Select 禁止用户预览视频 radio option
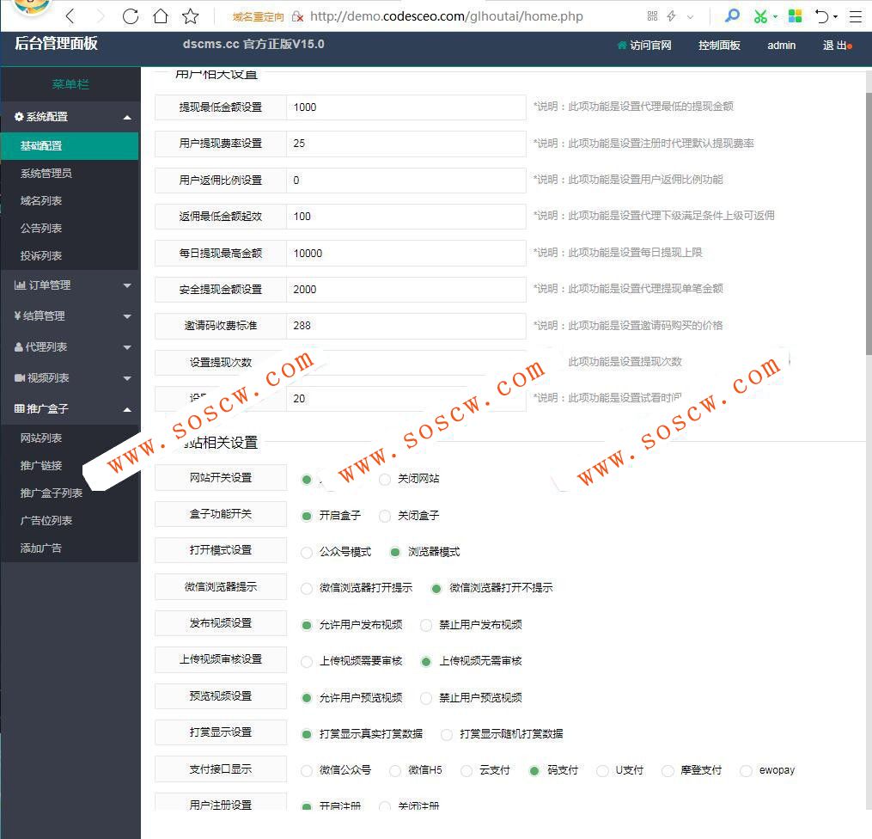The height and width of the screenshot is (839, 872). pyautogui.click(x=426, y=698)
